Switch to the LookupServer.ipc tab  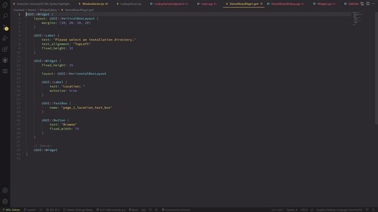[129, 4]
